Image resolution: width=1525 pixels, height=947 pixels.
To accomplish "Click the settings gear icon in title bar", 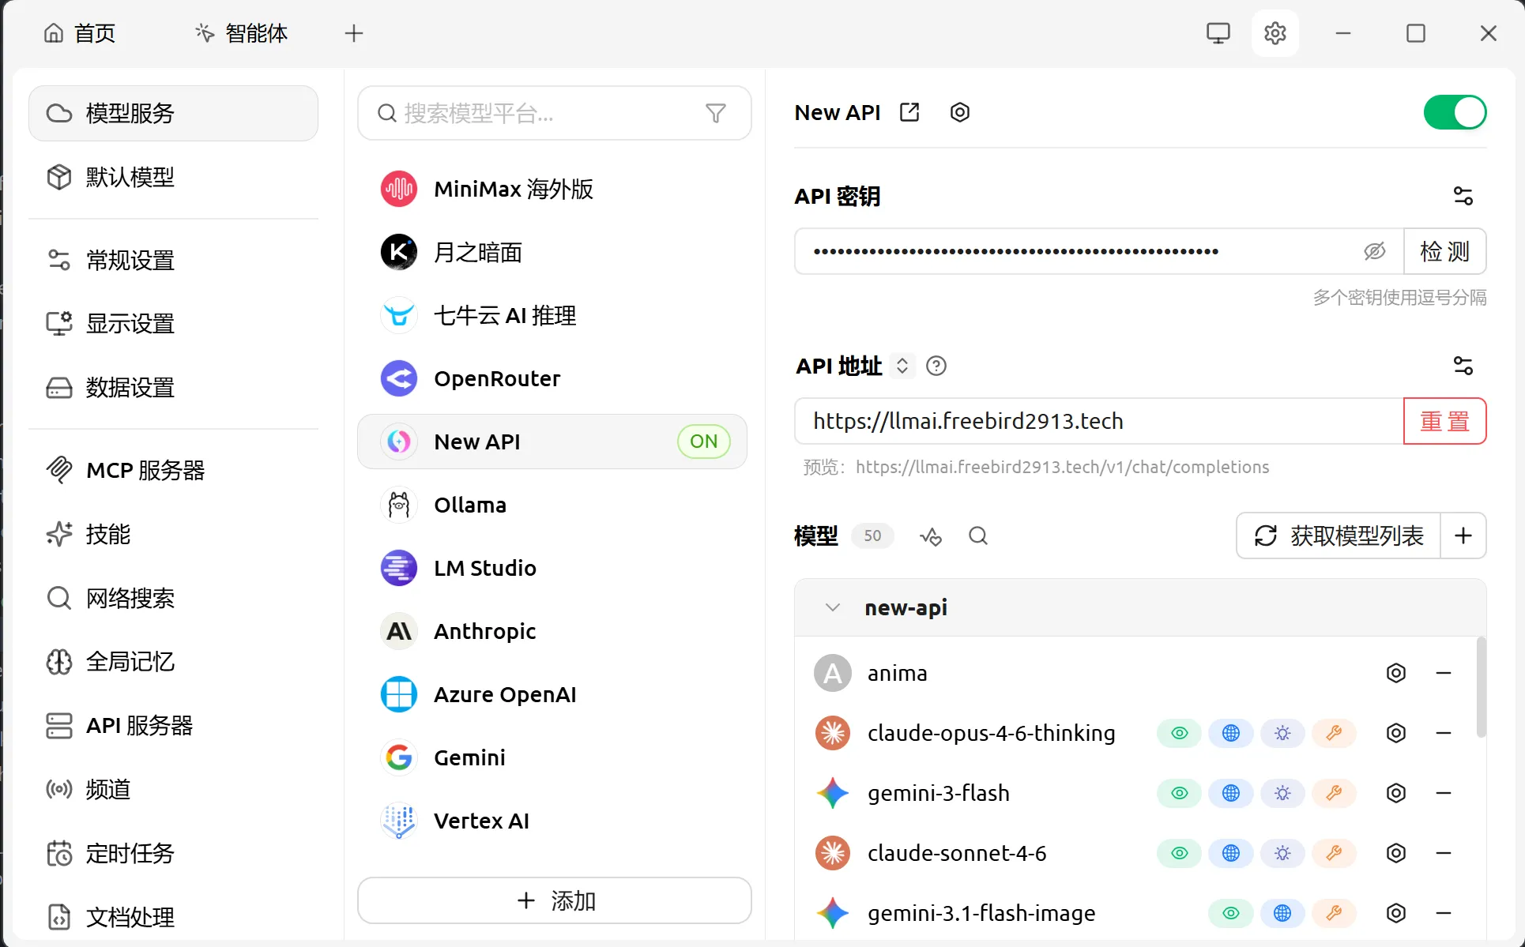I will click(x=1275, y=33).
